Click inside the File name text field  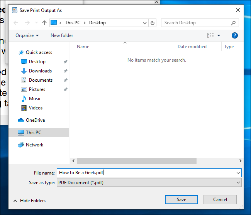click(x=147, y=173)
